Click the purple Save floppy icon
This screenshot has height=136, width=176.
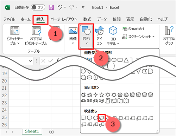click(x=51, y=7)
